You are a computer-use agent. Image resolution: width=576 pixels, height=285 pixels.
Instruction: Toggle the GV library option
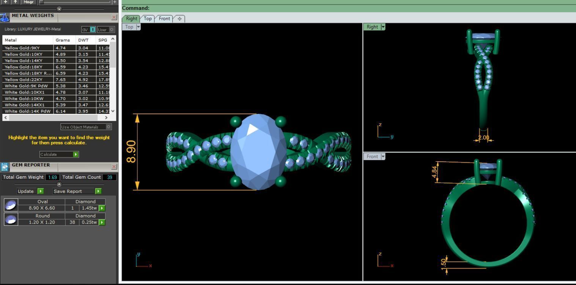88,29
